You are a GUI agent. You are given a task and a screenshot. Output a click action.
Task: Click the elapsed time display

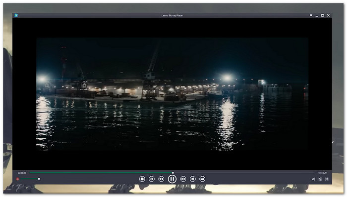point(22,173)
